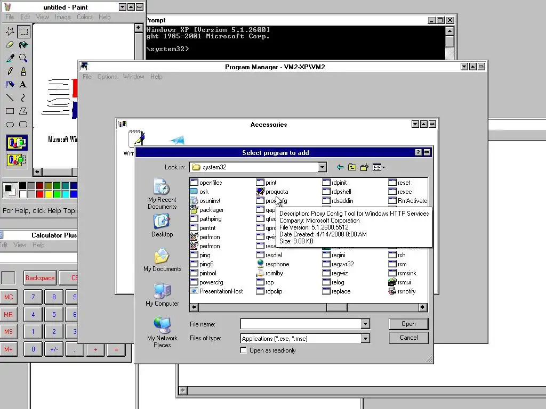The width and height of the screenshot is (546, 409).
Task: Click the File name input field
Action: (x=301, y=324)
